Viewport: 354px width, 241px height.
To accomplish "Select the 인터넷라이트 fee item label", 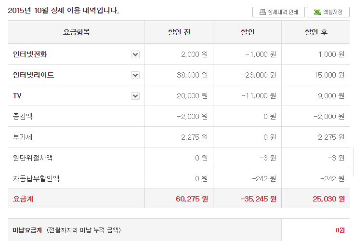I will click(33, 75).
